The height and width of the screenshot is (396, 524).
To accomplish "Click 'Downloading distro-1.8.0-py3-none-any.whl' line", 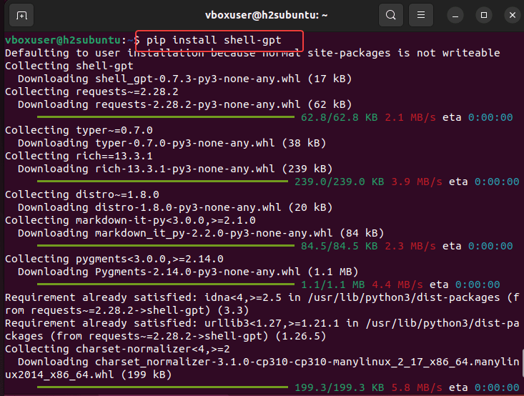I will tap(175, 207).
